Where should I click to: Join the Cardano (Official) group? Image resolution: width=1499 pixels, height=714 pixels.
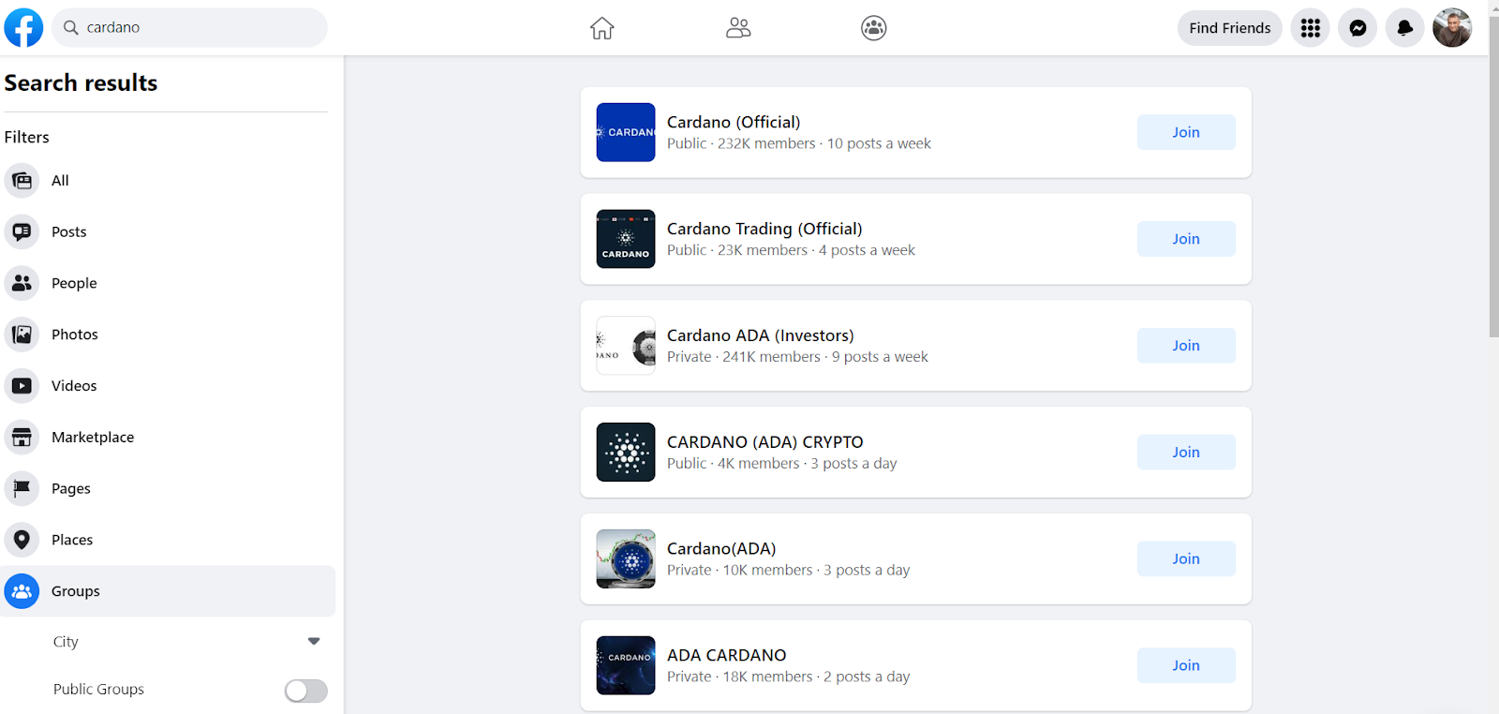click(1186, 132)
